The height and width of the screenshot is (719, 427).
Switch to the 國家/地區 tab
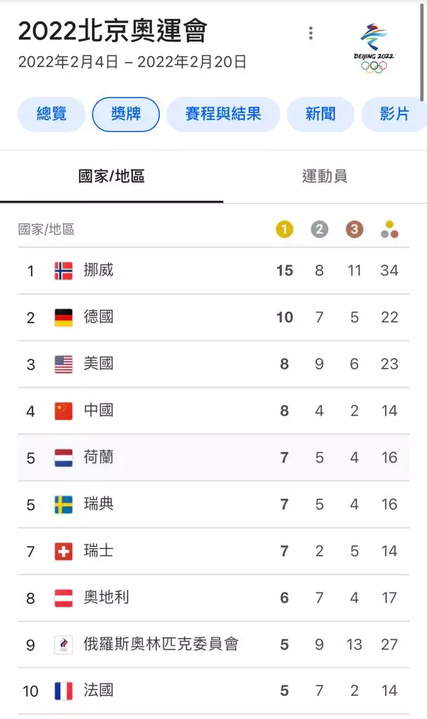coord(111,176)
